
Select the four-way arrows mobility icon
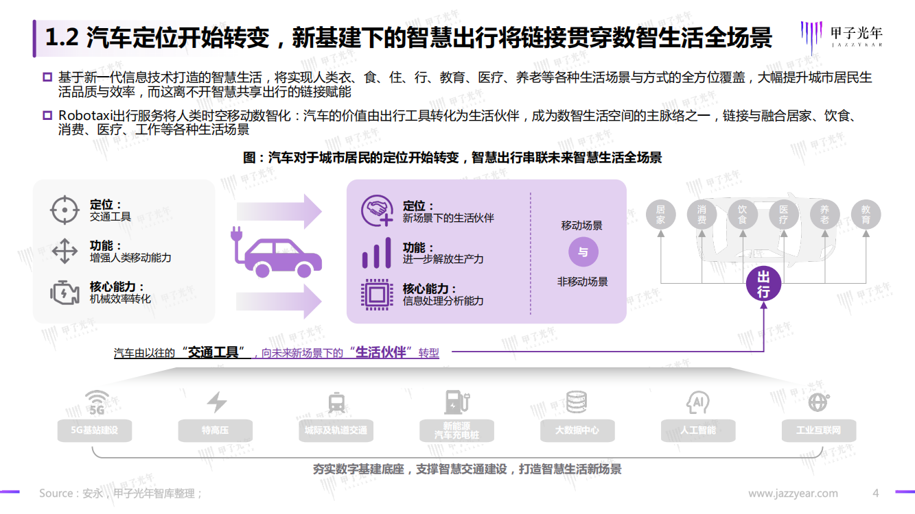click(x=65, y=252)
